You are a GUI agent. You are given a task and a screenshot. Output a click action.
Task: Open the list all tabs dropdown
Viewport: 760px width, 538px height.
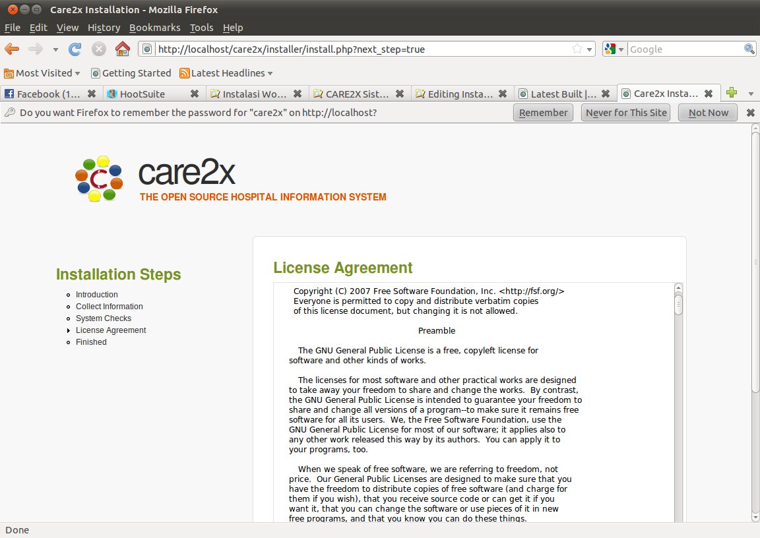click(x=751, y=94)
